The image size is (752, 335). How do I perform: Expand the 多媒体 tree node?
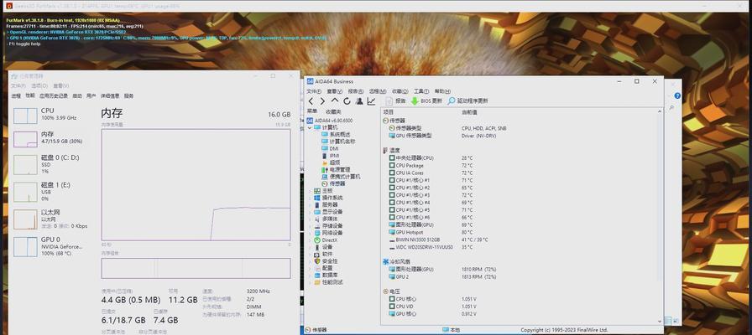[310, 219]
